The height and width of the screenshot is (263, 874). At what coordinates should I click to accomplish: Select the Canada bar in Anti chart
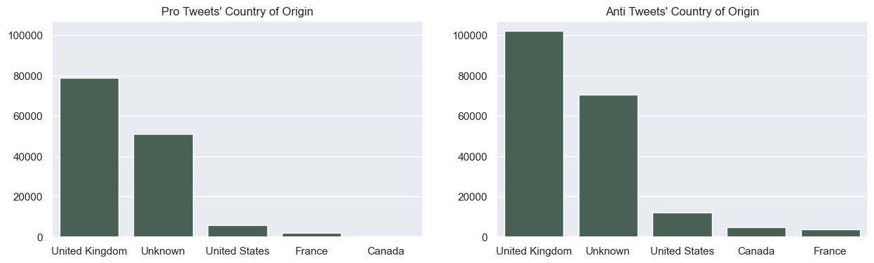(756, 232)
